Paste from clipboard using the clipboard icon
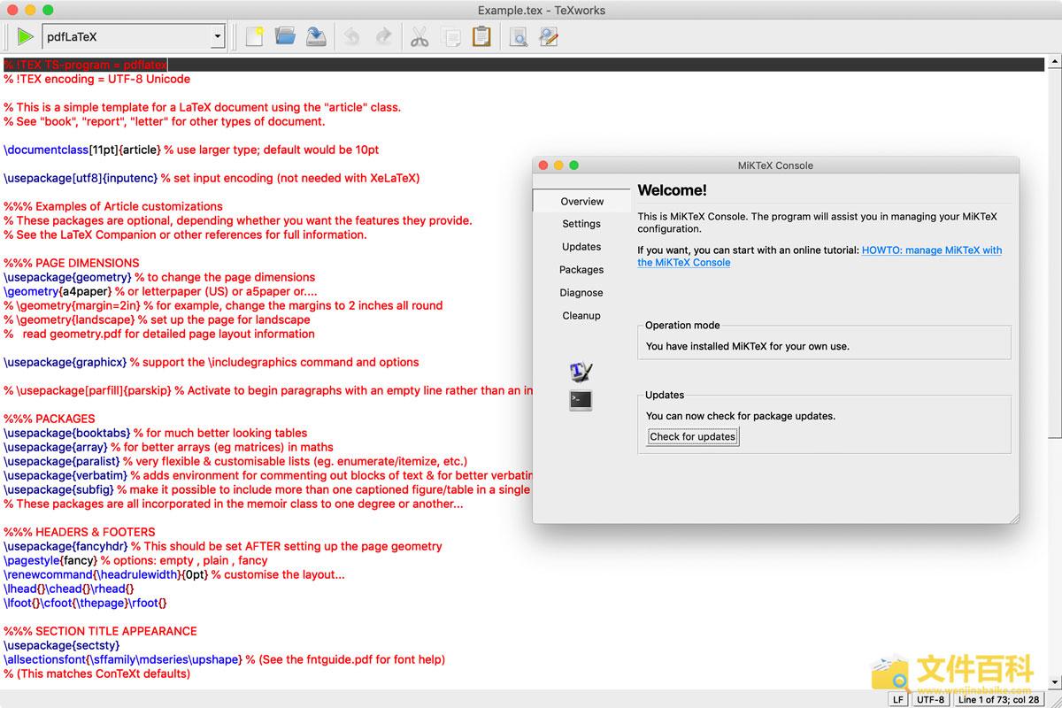 (481, 36)
